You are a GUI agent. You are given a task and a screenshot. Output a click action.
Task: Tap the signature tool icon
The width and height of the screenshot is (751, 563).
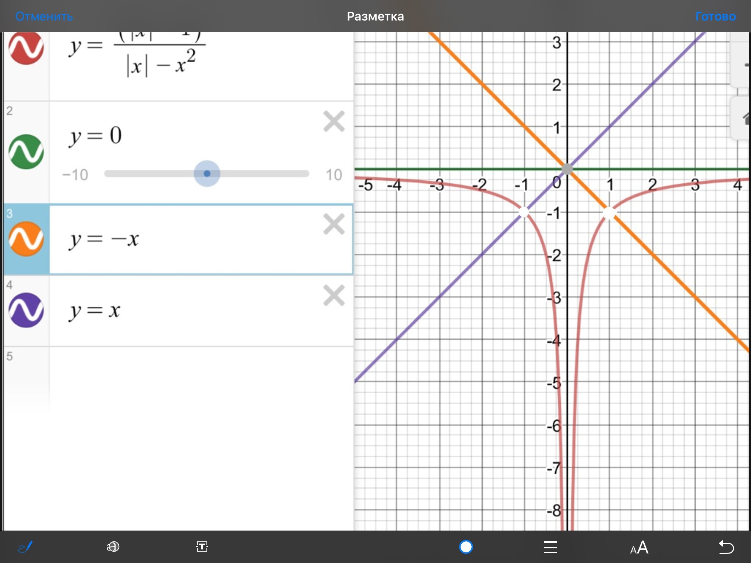point(113,547)
